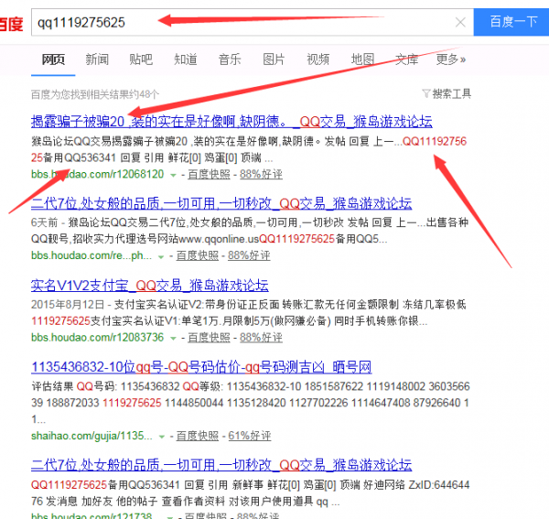Open the 音乐 tab

point(230,59)
